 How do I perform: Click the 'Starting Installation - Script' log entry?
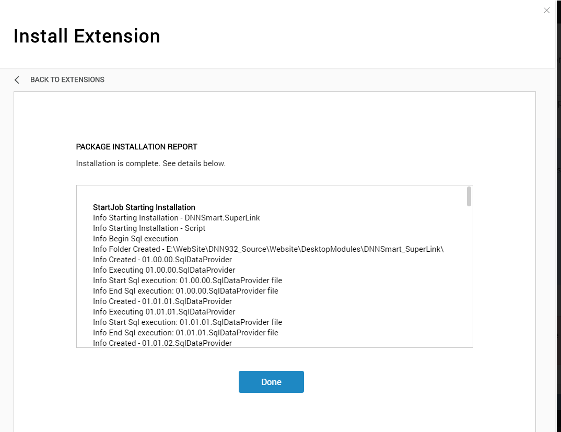tap(149, 228)
